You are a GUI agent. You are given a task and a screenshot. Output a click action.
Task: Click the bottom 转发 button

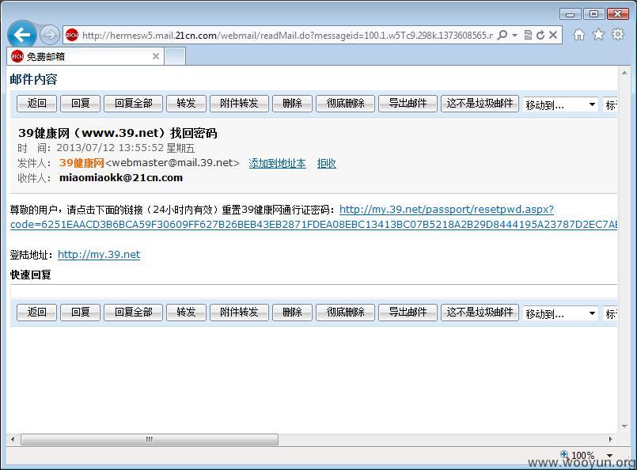click(186, 312)
